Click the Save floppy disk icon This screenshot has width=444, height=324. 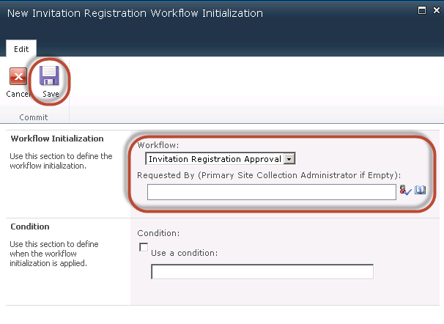(49, 76)
